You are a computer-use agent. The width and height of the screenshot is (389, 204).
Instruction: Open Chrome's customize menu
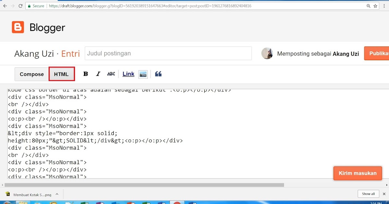click(385, 6)
